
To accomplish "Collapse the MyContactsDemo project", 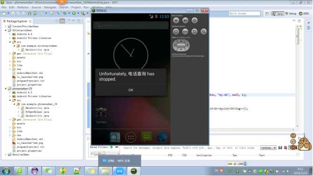I will [6, 30].
